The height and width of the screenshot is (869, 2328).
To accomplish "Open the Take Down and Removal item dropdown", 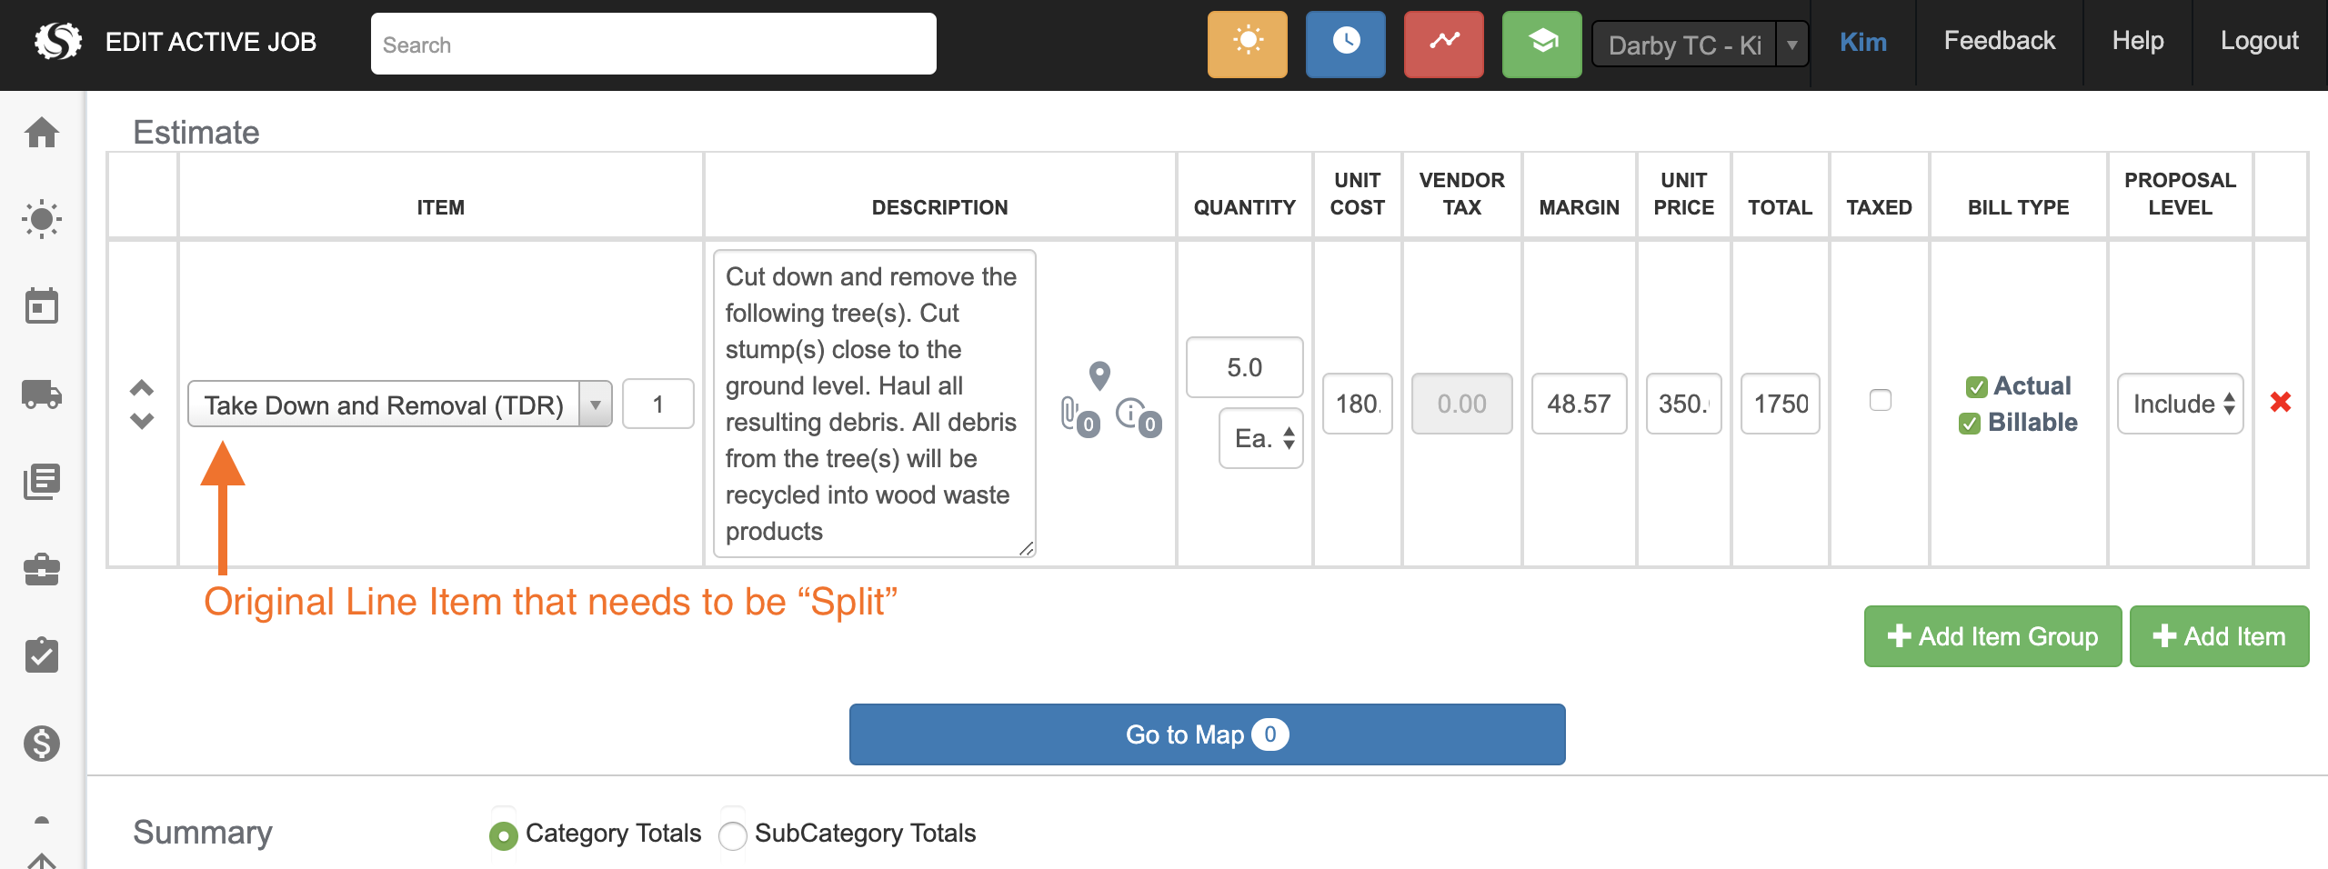I will 595,404.
